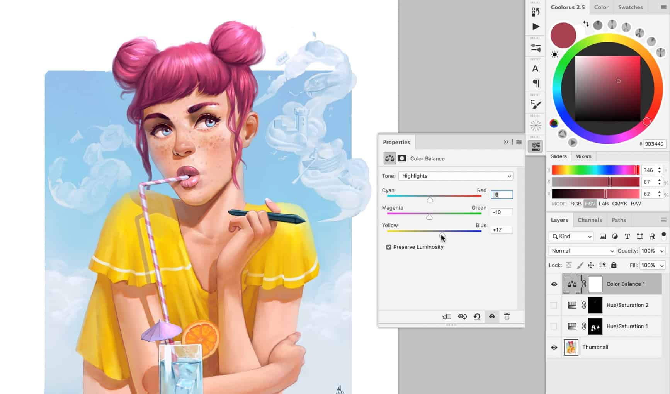Screen dimensions: 670x394
Task: Switch to the Channels tab
Action: click(590, 220)
